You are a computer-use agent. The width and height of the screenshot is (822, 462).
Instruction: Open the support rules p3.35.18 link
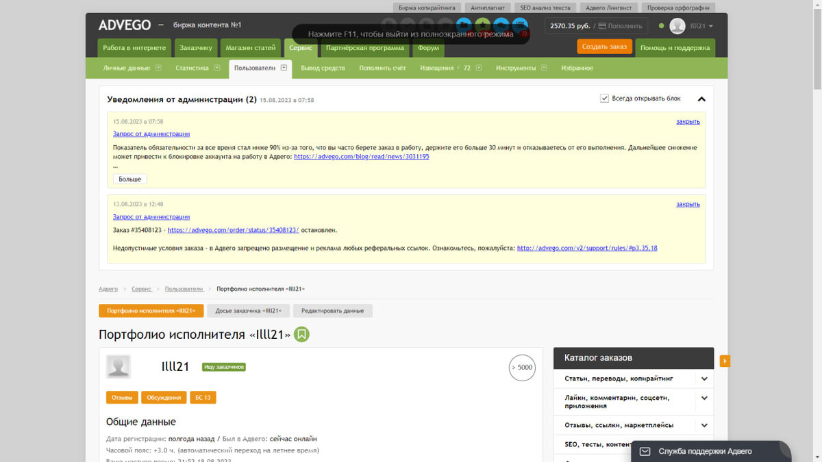tap(587, 248)
